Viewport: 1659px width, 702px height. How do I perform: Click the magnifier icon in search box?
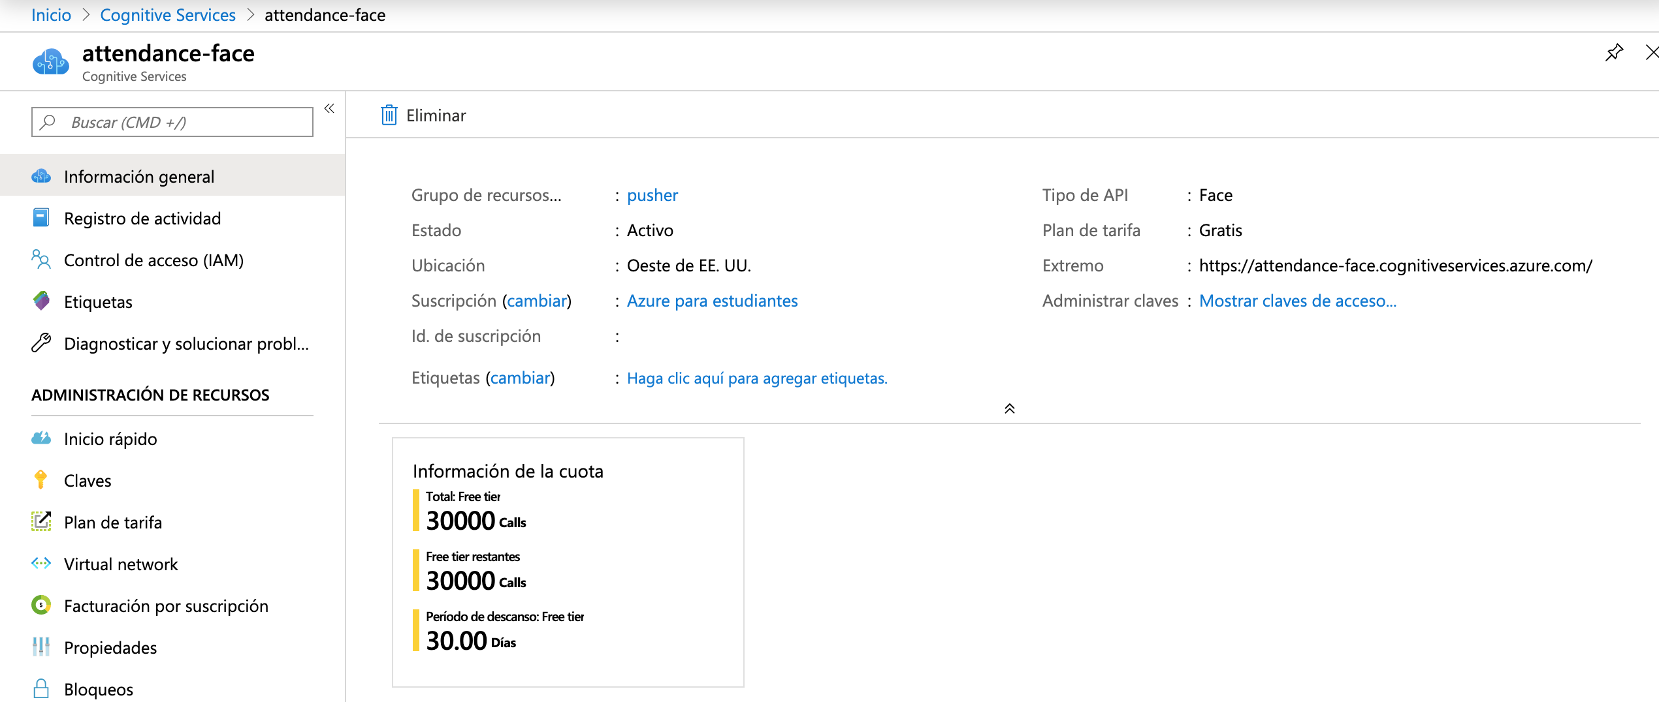(x=48, y=122)
